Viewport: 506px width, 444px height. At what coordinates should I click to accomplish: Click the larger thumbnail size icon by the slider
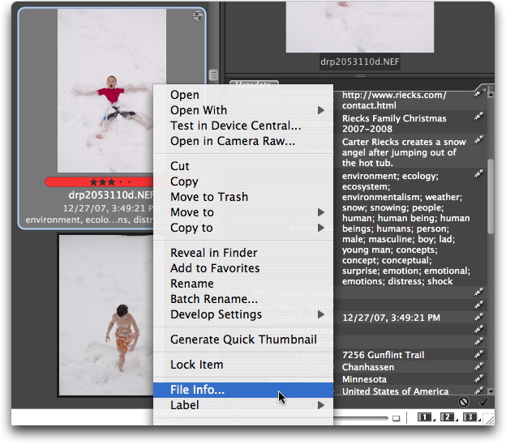click(396, 419)
